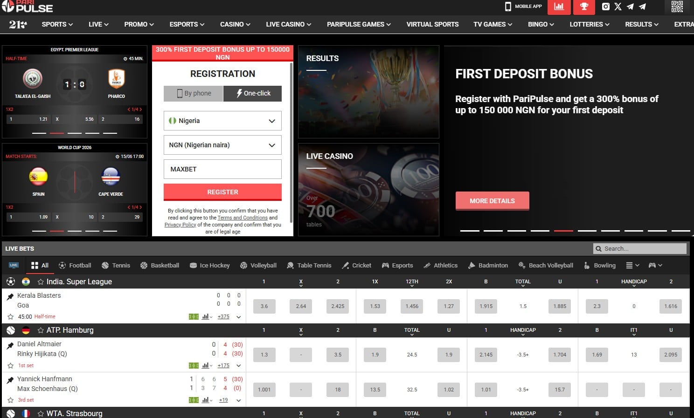Pin the Kerala Blasters vs Goa match
694x418 pixels.
point(10,296)
